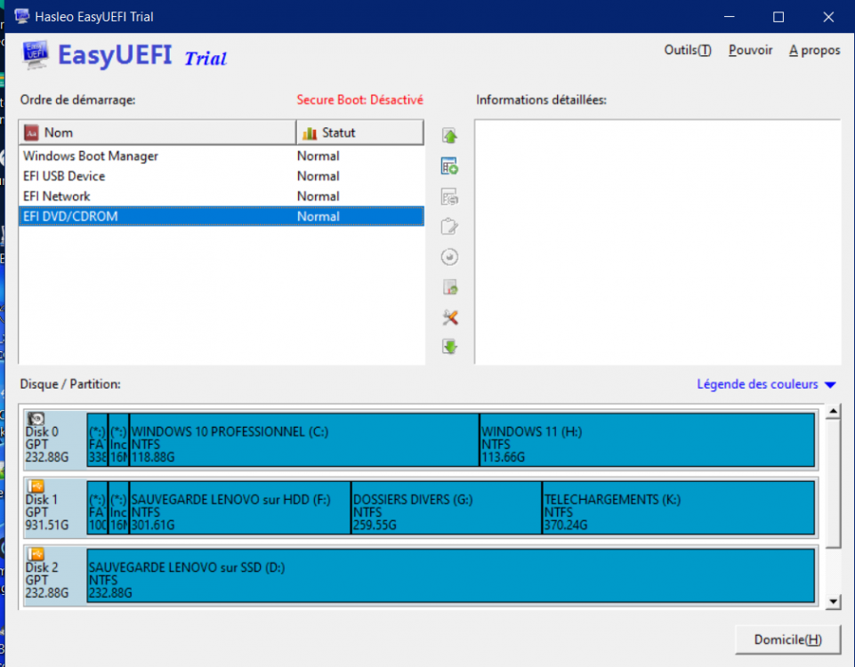Viewport: 855px width, 667px height.
Task: Select the WINDOWS 11 (H:) partition
Action: pos(646,440)
